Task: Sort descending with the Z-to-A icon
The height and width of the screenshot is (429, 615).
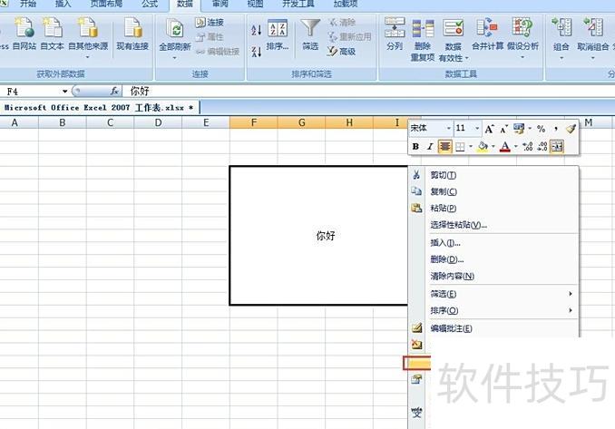Action: (x=256, y=52)
